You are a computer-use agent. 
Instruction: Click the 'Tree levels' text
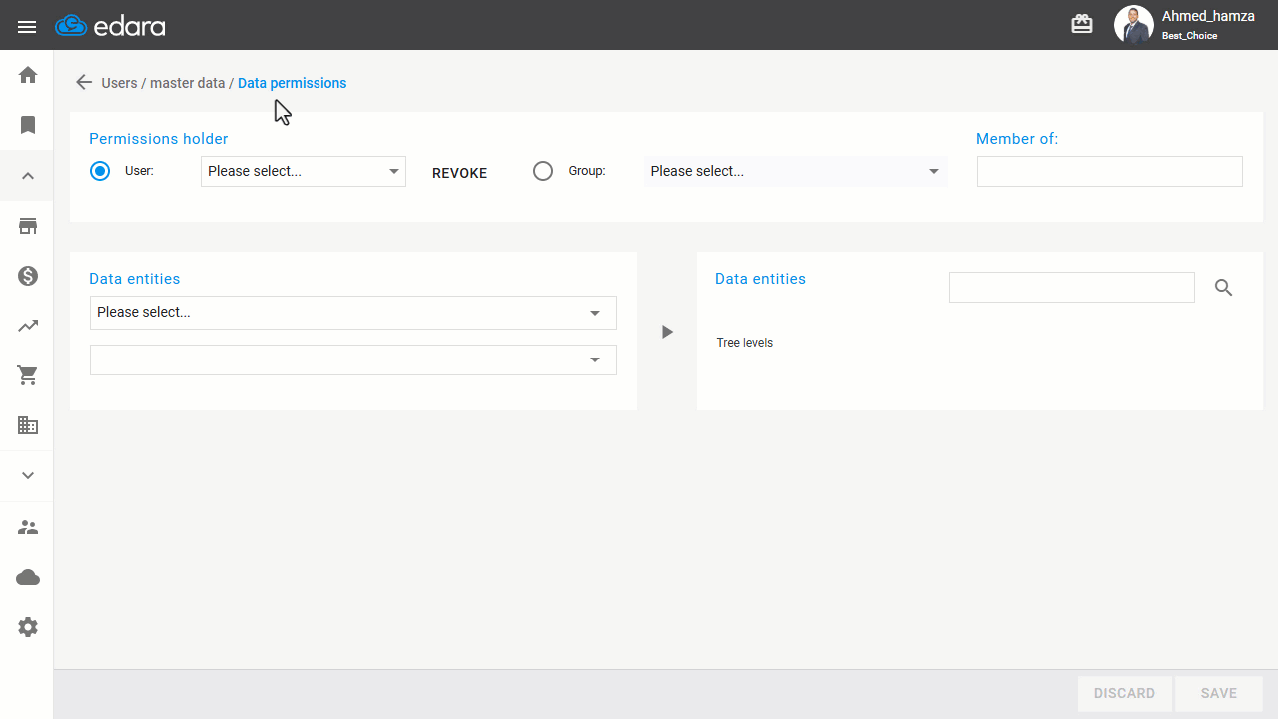(x=745, y=343)
